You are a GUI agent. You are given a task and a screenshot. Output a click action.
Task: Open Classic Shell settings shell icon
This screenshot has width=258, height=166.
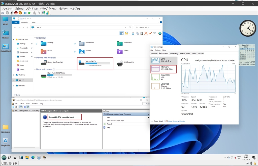[160, 33]
